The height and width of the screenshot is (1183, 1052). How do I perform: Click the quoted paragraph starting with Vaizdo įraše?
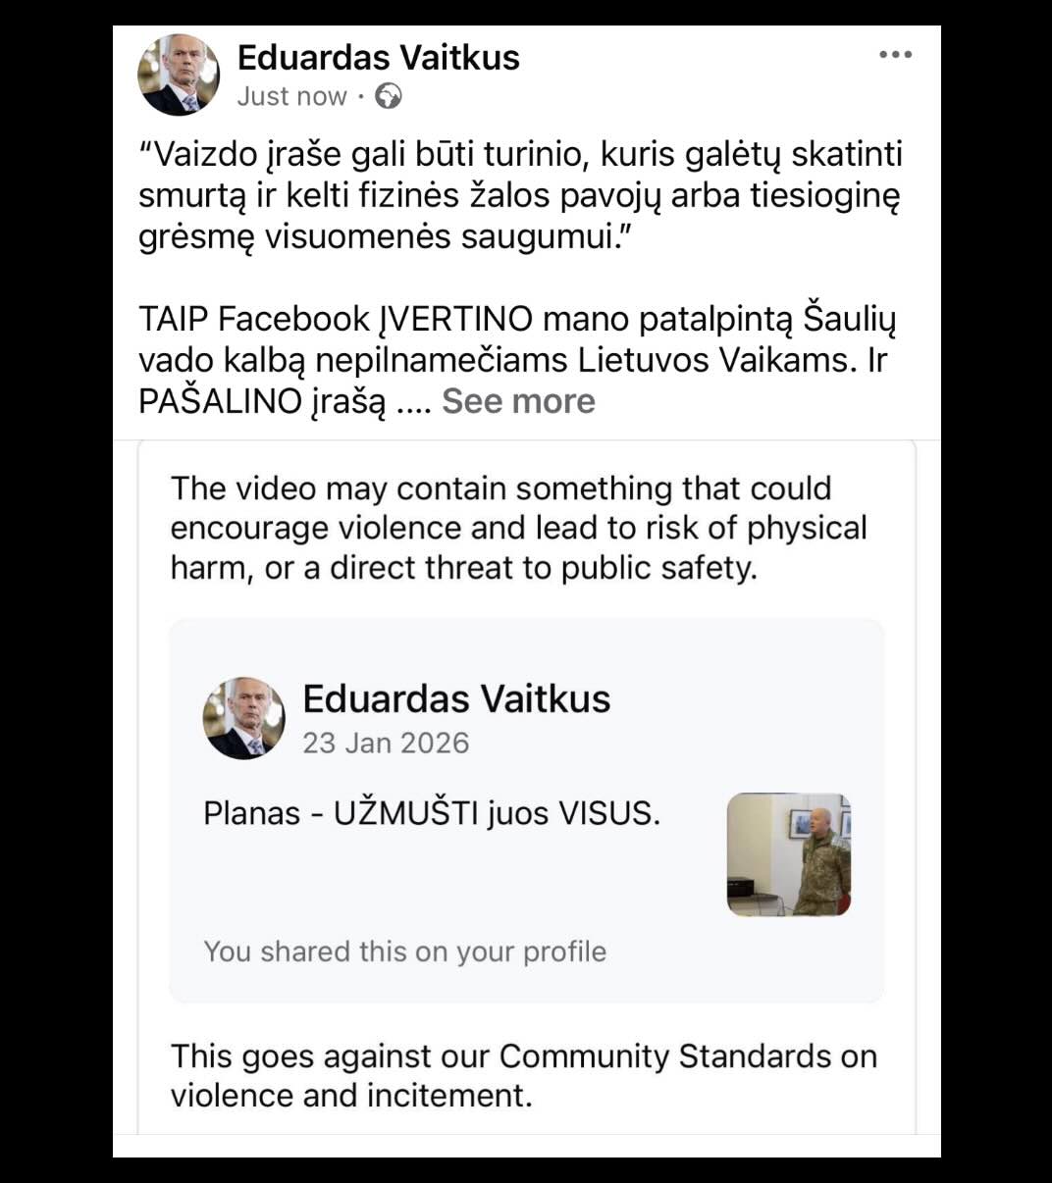(520, 195)
